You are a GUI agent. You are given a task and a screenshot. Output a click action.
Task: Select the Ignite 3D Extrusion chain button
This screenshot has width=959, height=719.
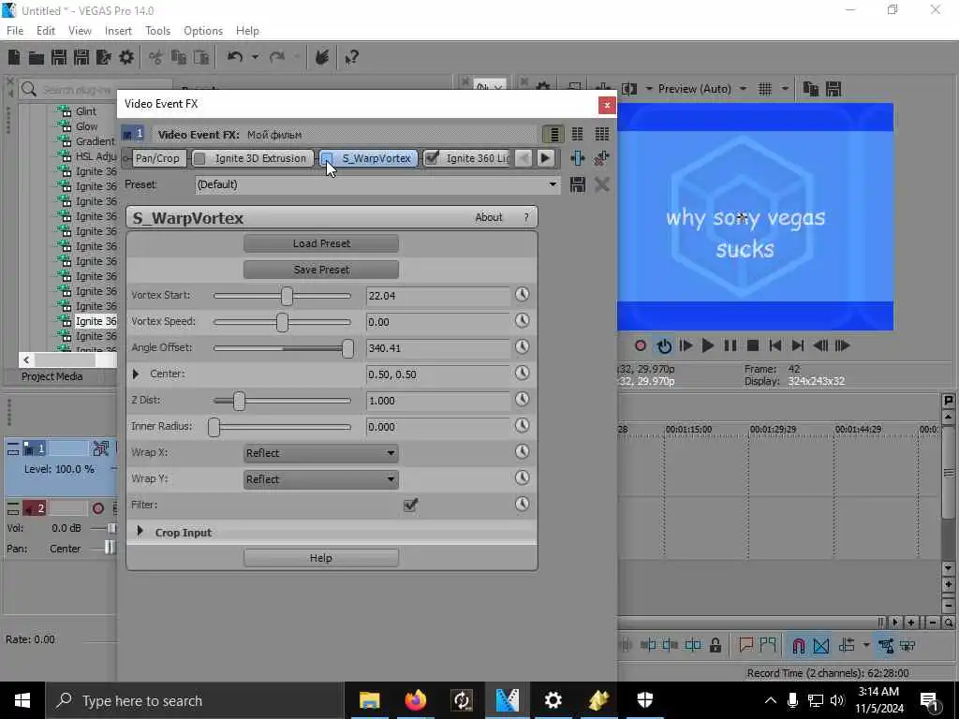(x=253, y=158)
